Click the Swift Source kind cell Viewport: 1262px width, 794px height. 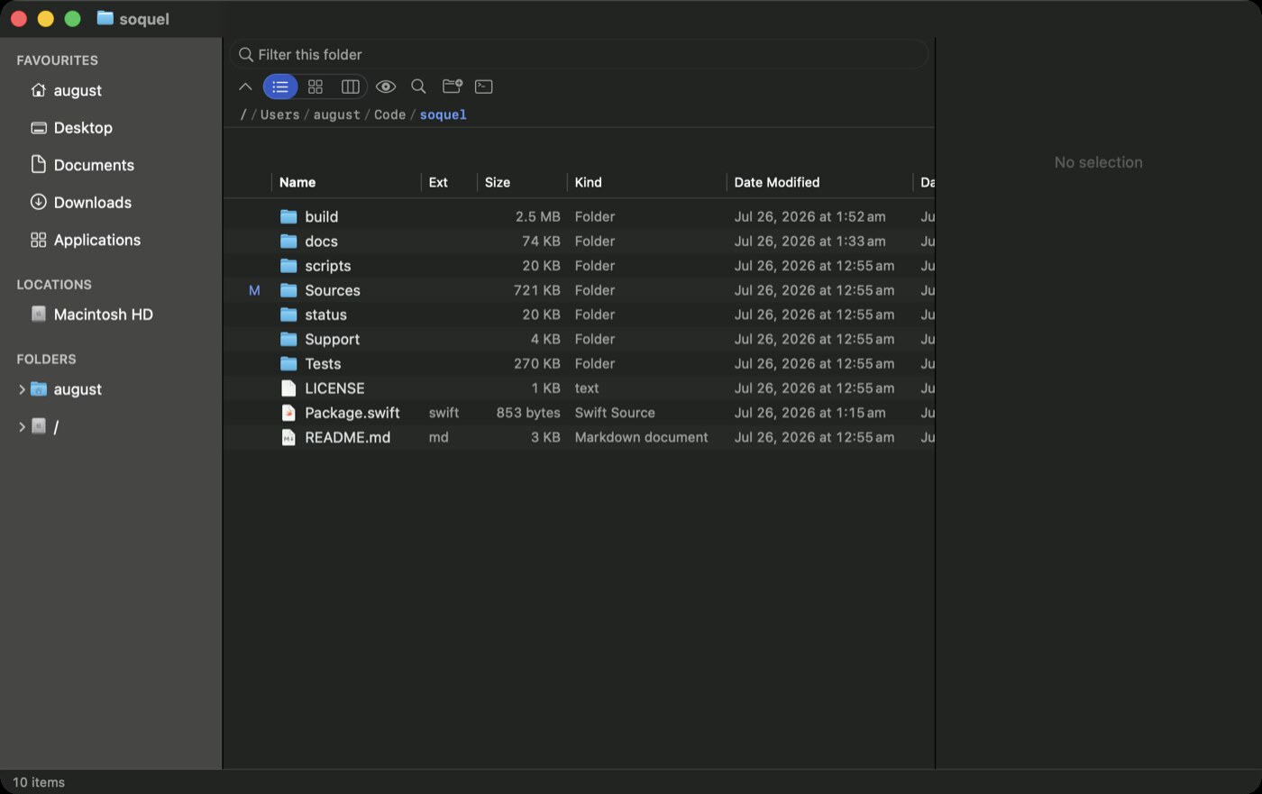[x=615, y=413]
